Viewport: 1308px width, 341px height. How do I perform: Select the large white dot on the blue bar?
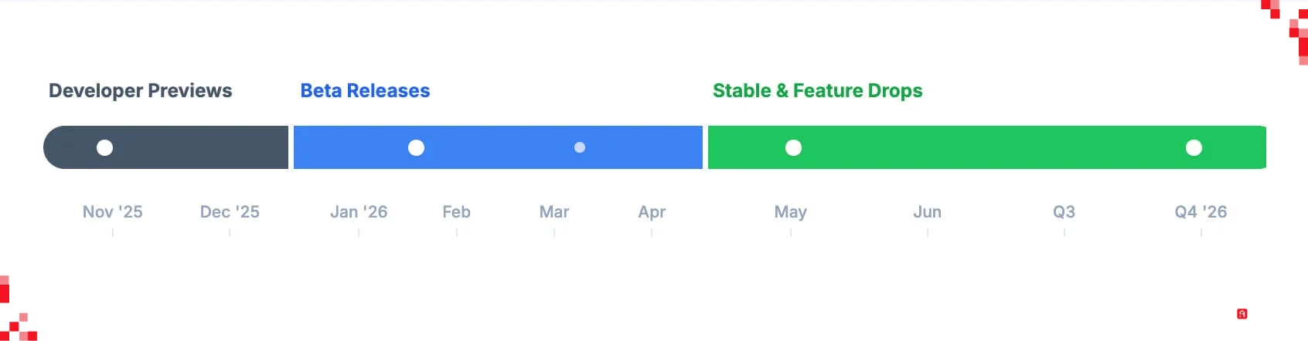pos(416,147)
